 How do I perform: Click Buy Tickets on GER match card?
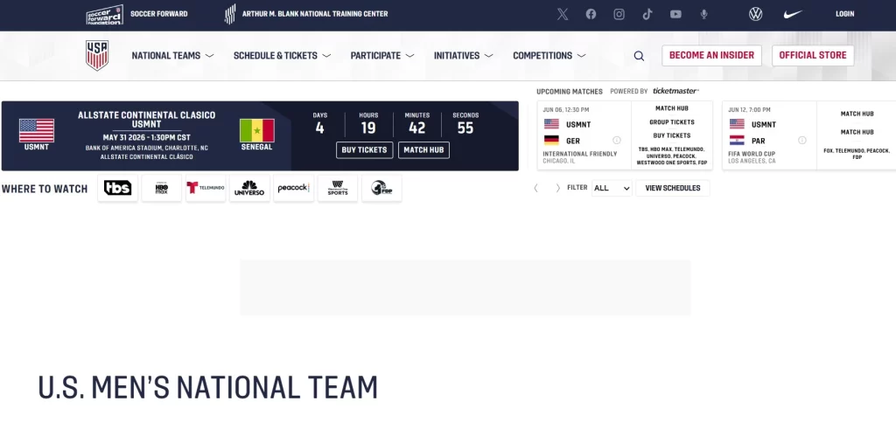coord(671,135)
